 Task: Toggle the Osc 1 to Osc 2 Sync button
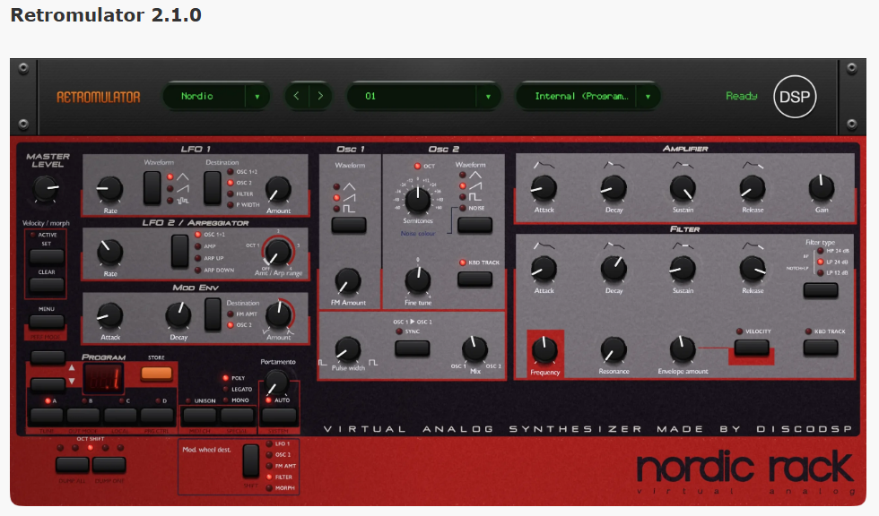pyautogui.click(x=412, y=348)
